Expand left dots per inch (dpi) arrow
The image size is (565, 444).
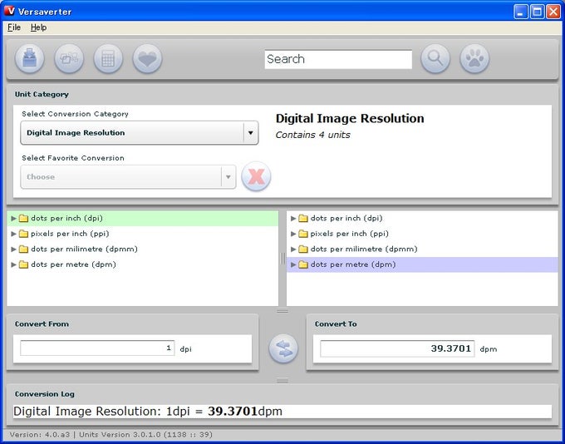click(x=13, y=218)
